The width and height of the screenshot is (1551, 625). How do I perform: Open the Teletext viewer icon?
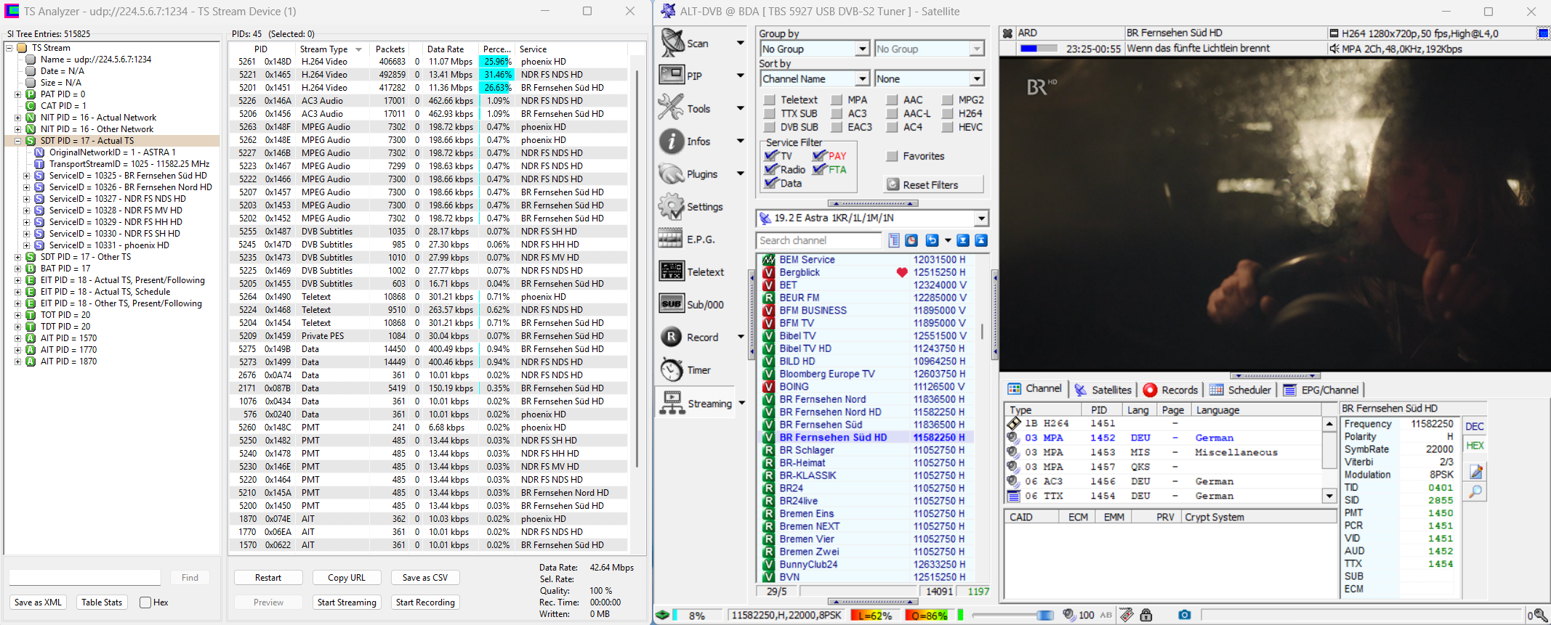tap(672, 271)
